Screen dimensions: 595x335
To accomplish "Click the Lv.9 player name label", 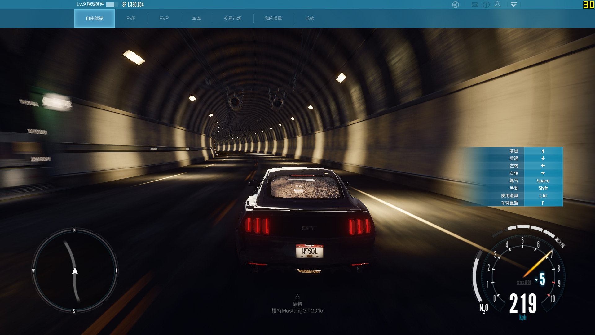I will pos(90,4).
